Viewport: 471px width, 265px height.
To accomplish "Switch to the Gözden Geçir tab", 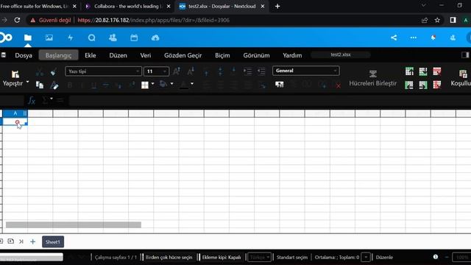I will [x=183, y=55].
